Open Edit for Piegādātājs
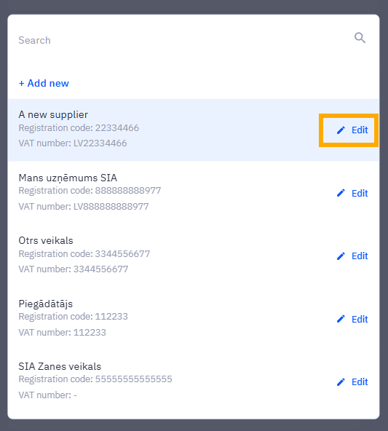The image size is (388, 431). [x=352, y=319]
